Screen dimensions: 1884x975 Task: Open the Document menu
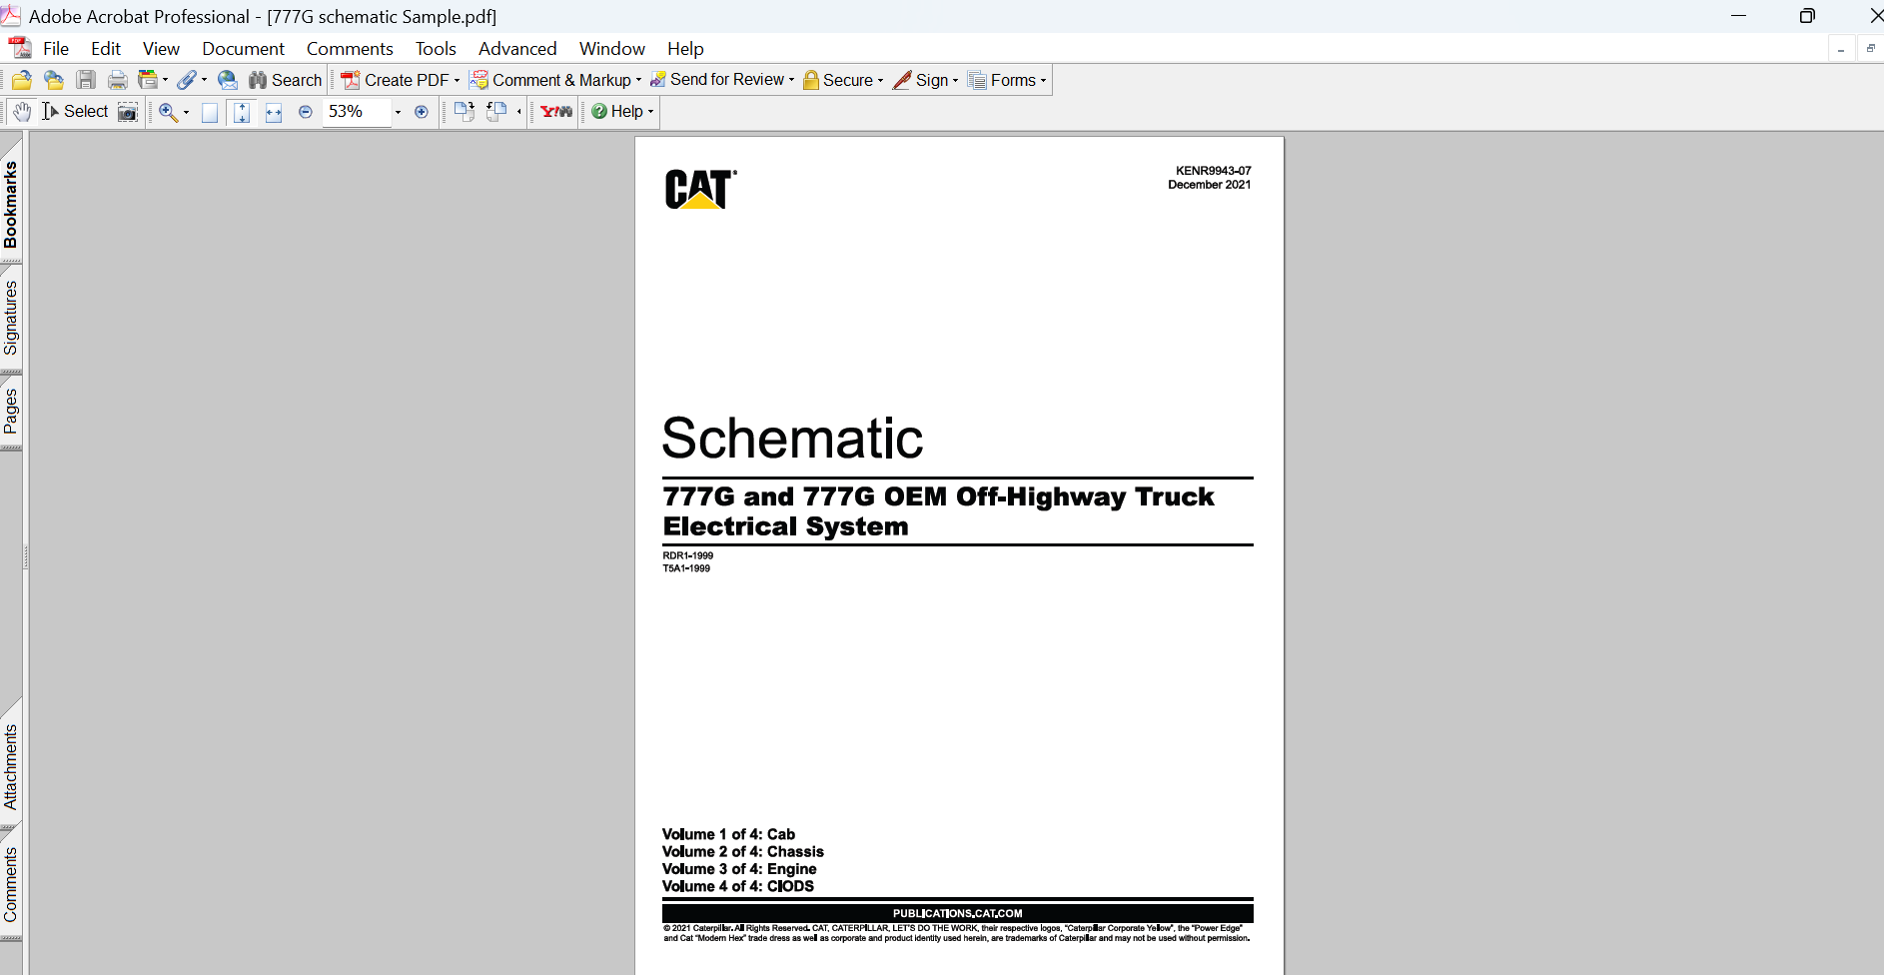pyautogui.click(x=243, y=49)
